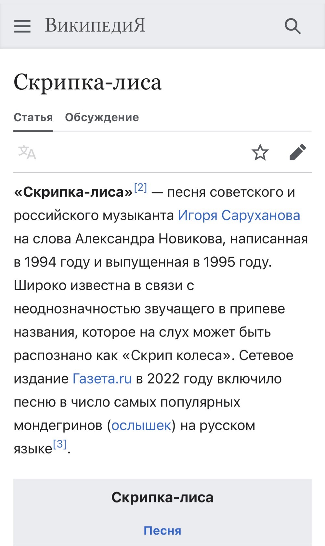Screen dimensions: 325x546
Task: Open the language translation icon
Action: click(x=27, y=152)
